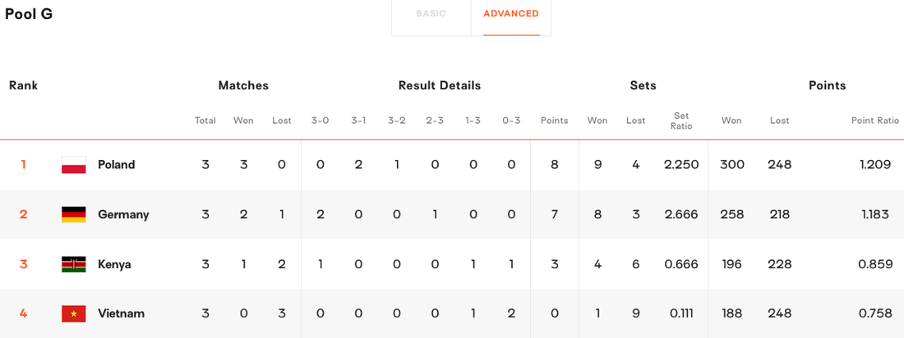This screenshot has height=338, width=904.
Task: Click the Kenya flag icon
Action: 73,264
